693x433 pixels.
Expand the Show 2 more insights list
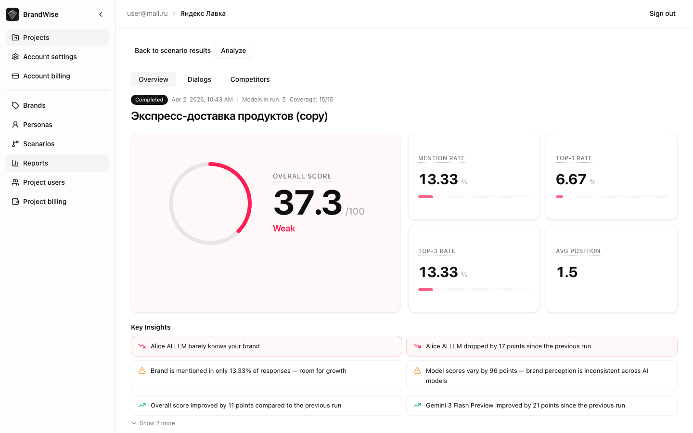click(153, 423)
